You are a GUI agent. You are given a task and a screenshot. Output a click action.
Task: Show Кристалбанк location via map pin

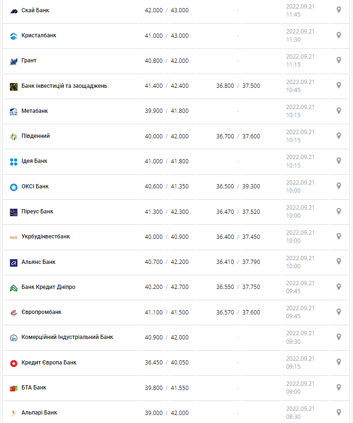coord(338,35)
